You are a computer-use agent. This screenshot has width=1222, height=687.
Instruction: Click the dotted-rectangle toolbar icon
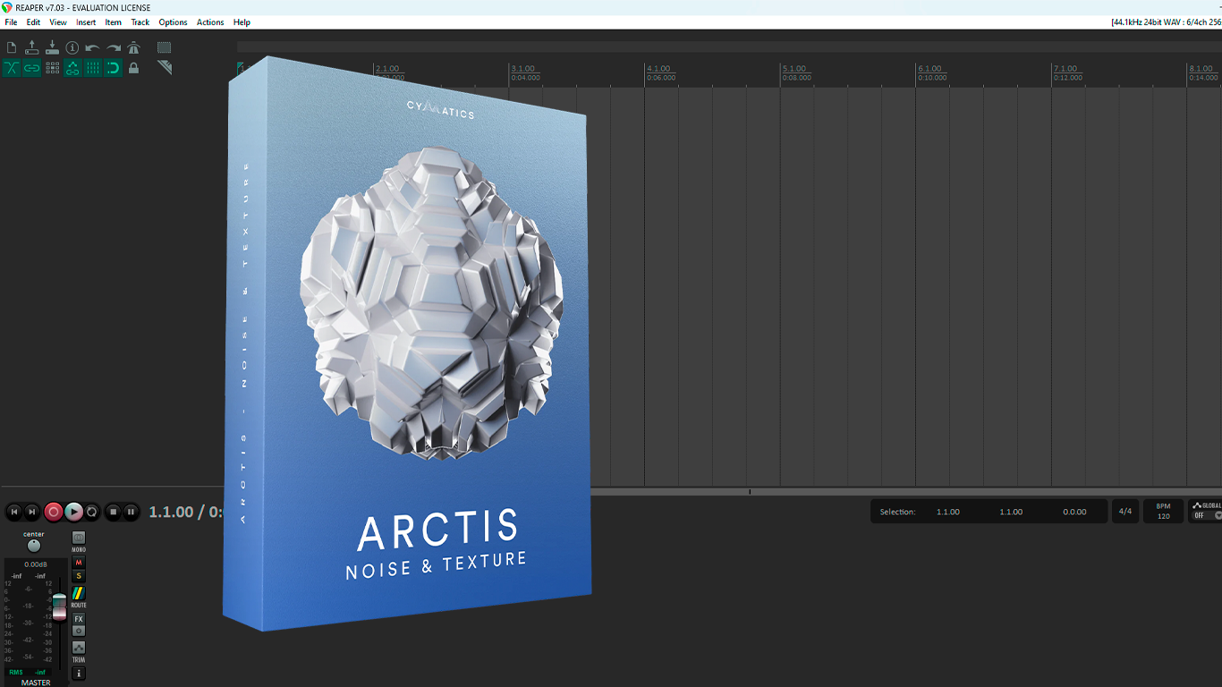[x=165, y=47]
